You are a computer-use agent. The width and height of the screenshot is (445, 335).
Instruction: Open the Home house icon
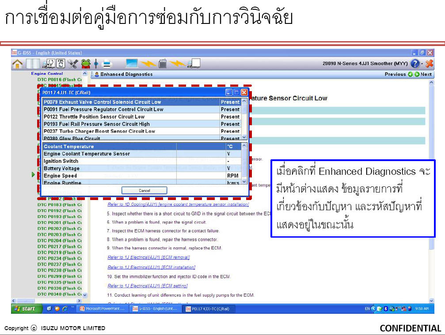tap(17, 64)
